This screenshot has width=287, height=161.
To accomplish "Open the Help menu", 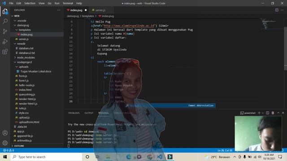I will pos(79,3).
